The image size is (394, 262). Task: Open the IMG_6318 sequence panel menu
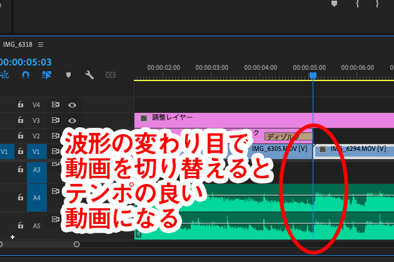[x=41, y=45]
